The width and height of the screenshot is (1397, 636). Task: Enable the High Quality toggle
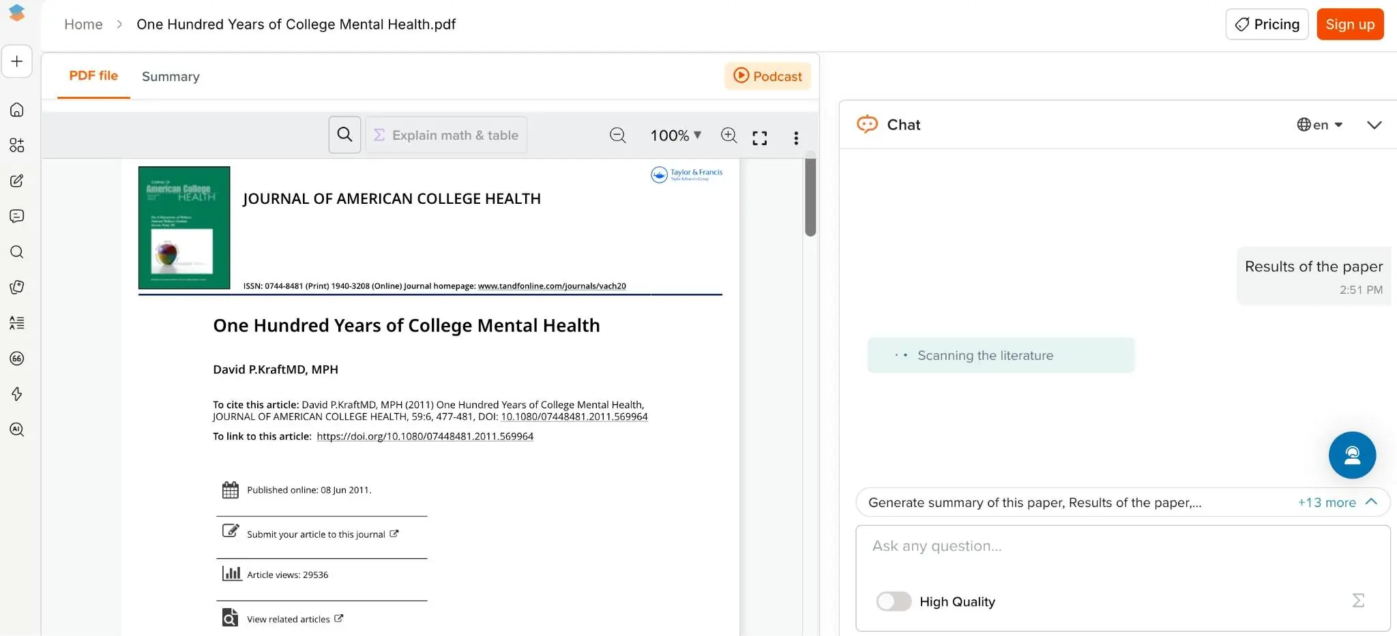click(894, 601)
